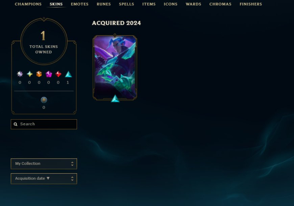Click the magenta Legendary rarity gem icon

pyautogui.click(x=49, y=74)
